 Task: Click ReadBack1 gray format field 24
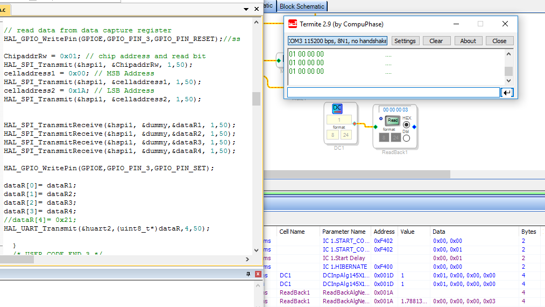pyautogui.click(x=396, y=138)
